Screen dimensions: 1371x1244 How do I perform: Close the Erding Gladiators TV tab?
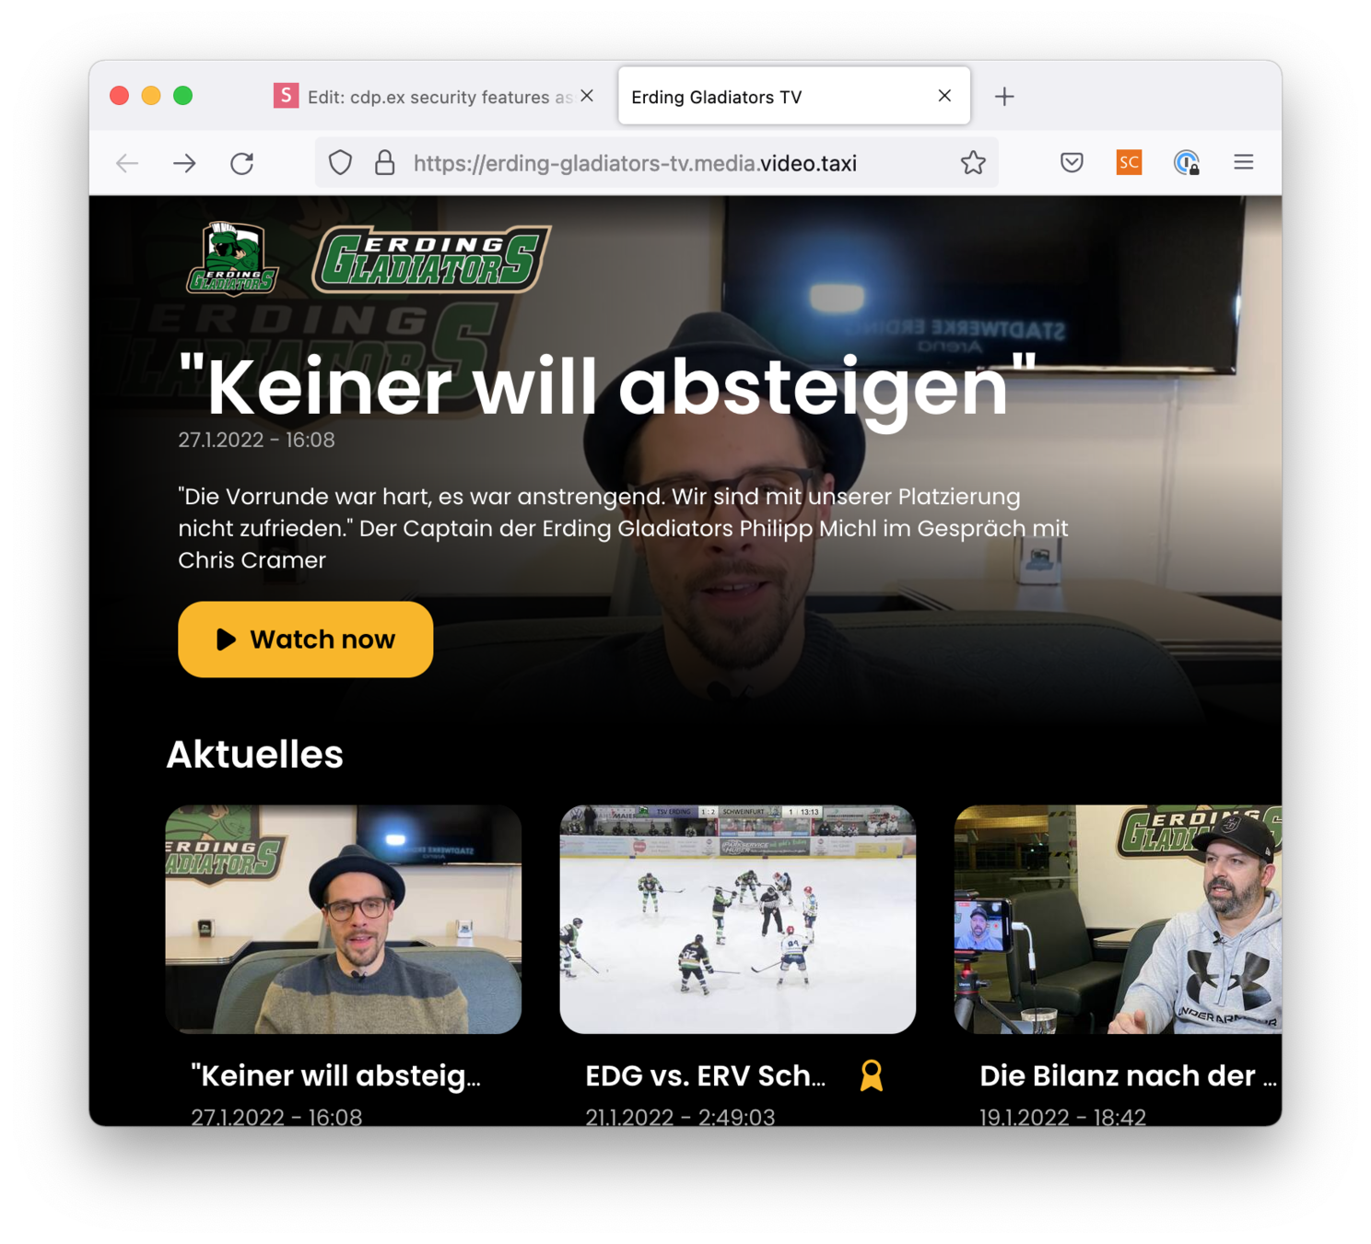944,96
